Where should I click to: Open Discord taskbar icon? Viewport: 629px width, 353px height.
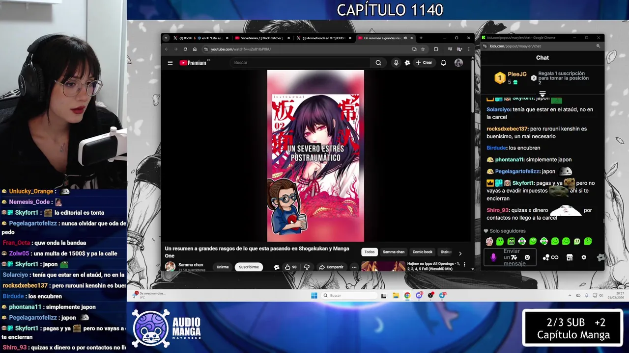[419, 295]
